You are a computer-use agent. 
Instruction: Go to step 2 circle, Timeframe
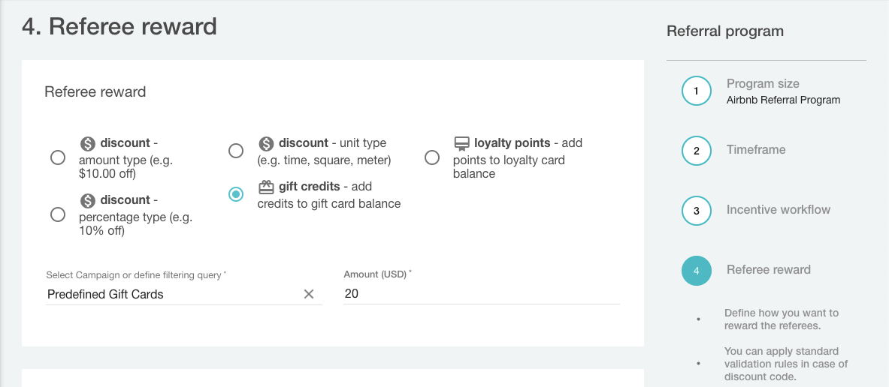(697, 151)
